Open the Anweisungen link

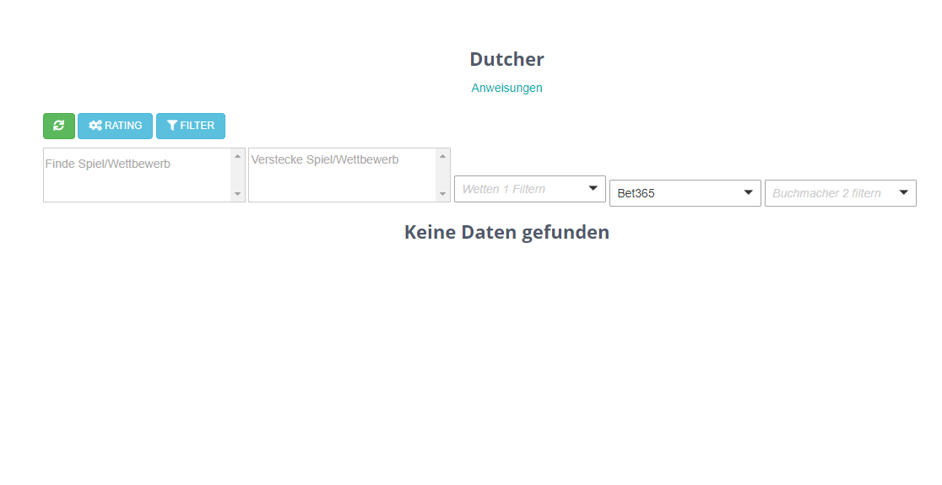[x=506, y=88]
